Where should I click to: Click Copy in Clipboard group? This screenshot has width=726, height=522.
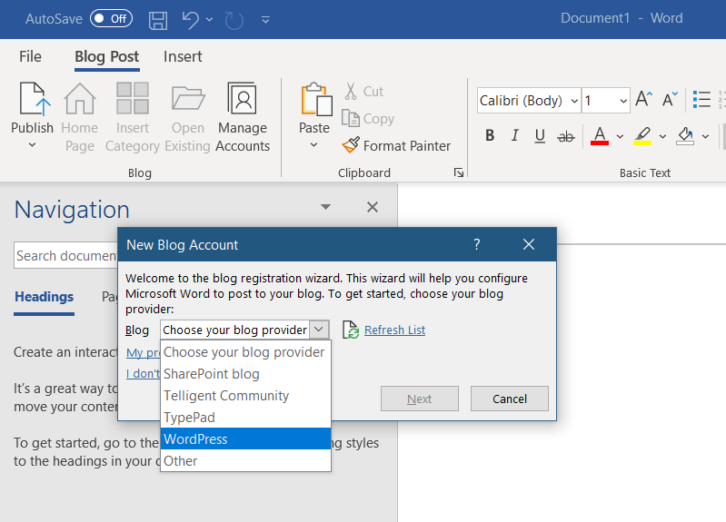point(368,118)
